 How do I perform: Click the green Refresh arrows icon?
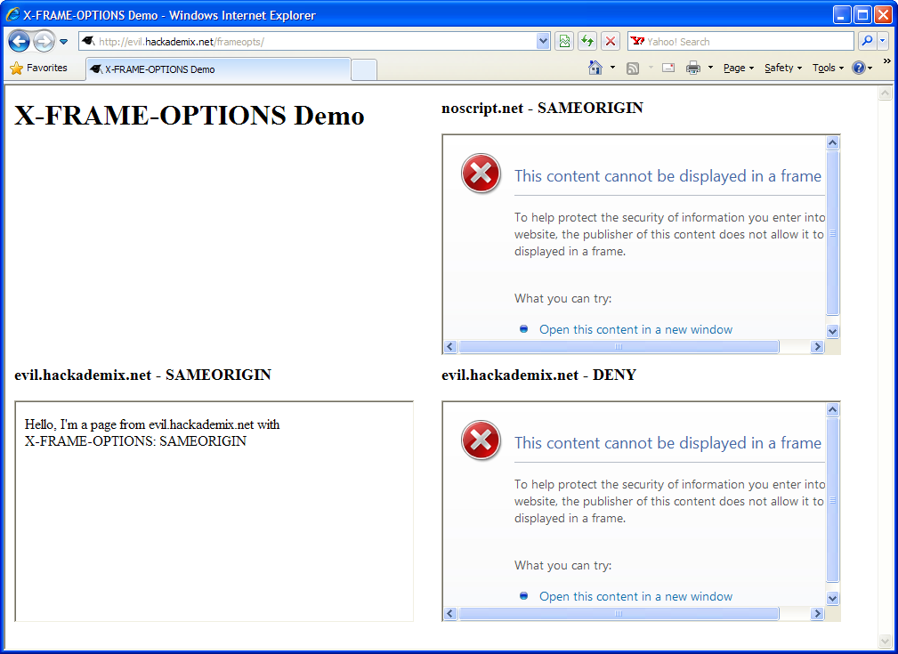(587, 41)
